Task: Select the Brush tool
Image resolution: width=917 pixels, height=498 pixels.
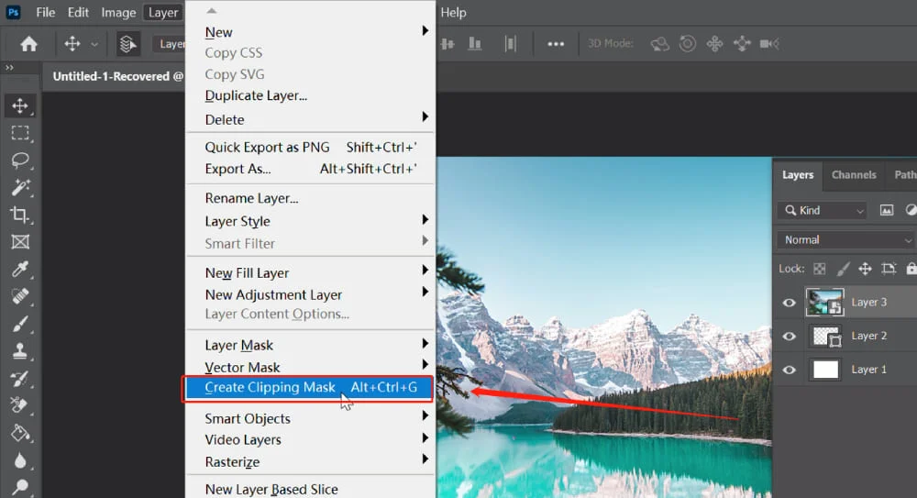Action: 20,324
